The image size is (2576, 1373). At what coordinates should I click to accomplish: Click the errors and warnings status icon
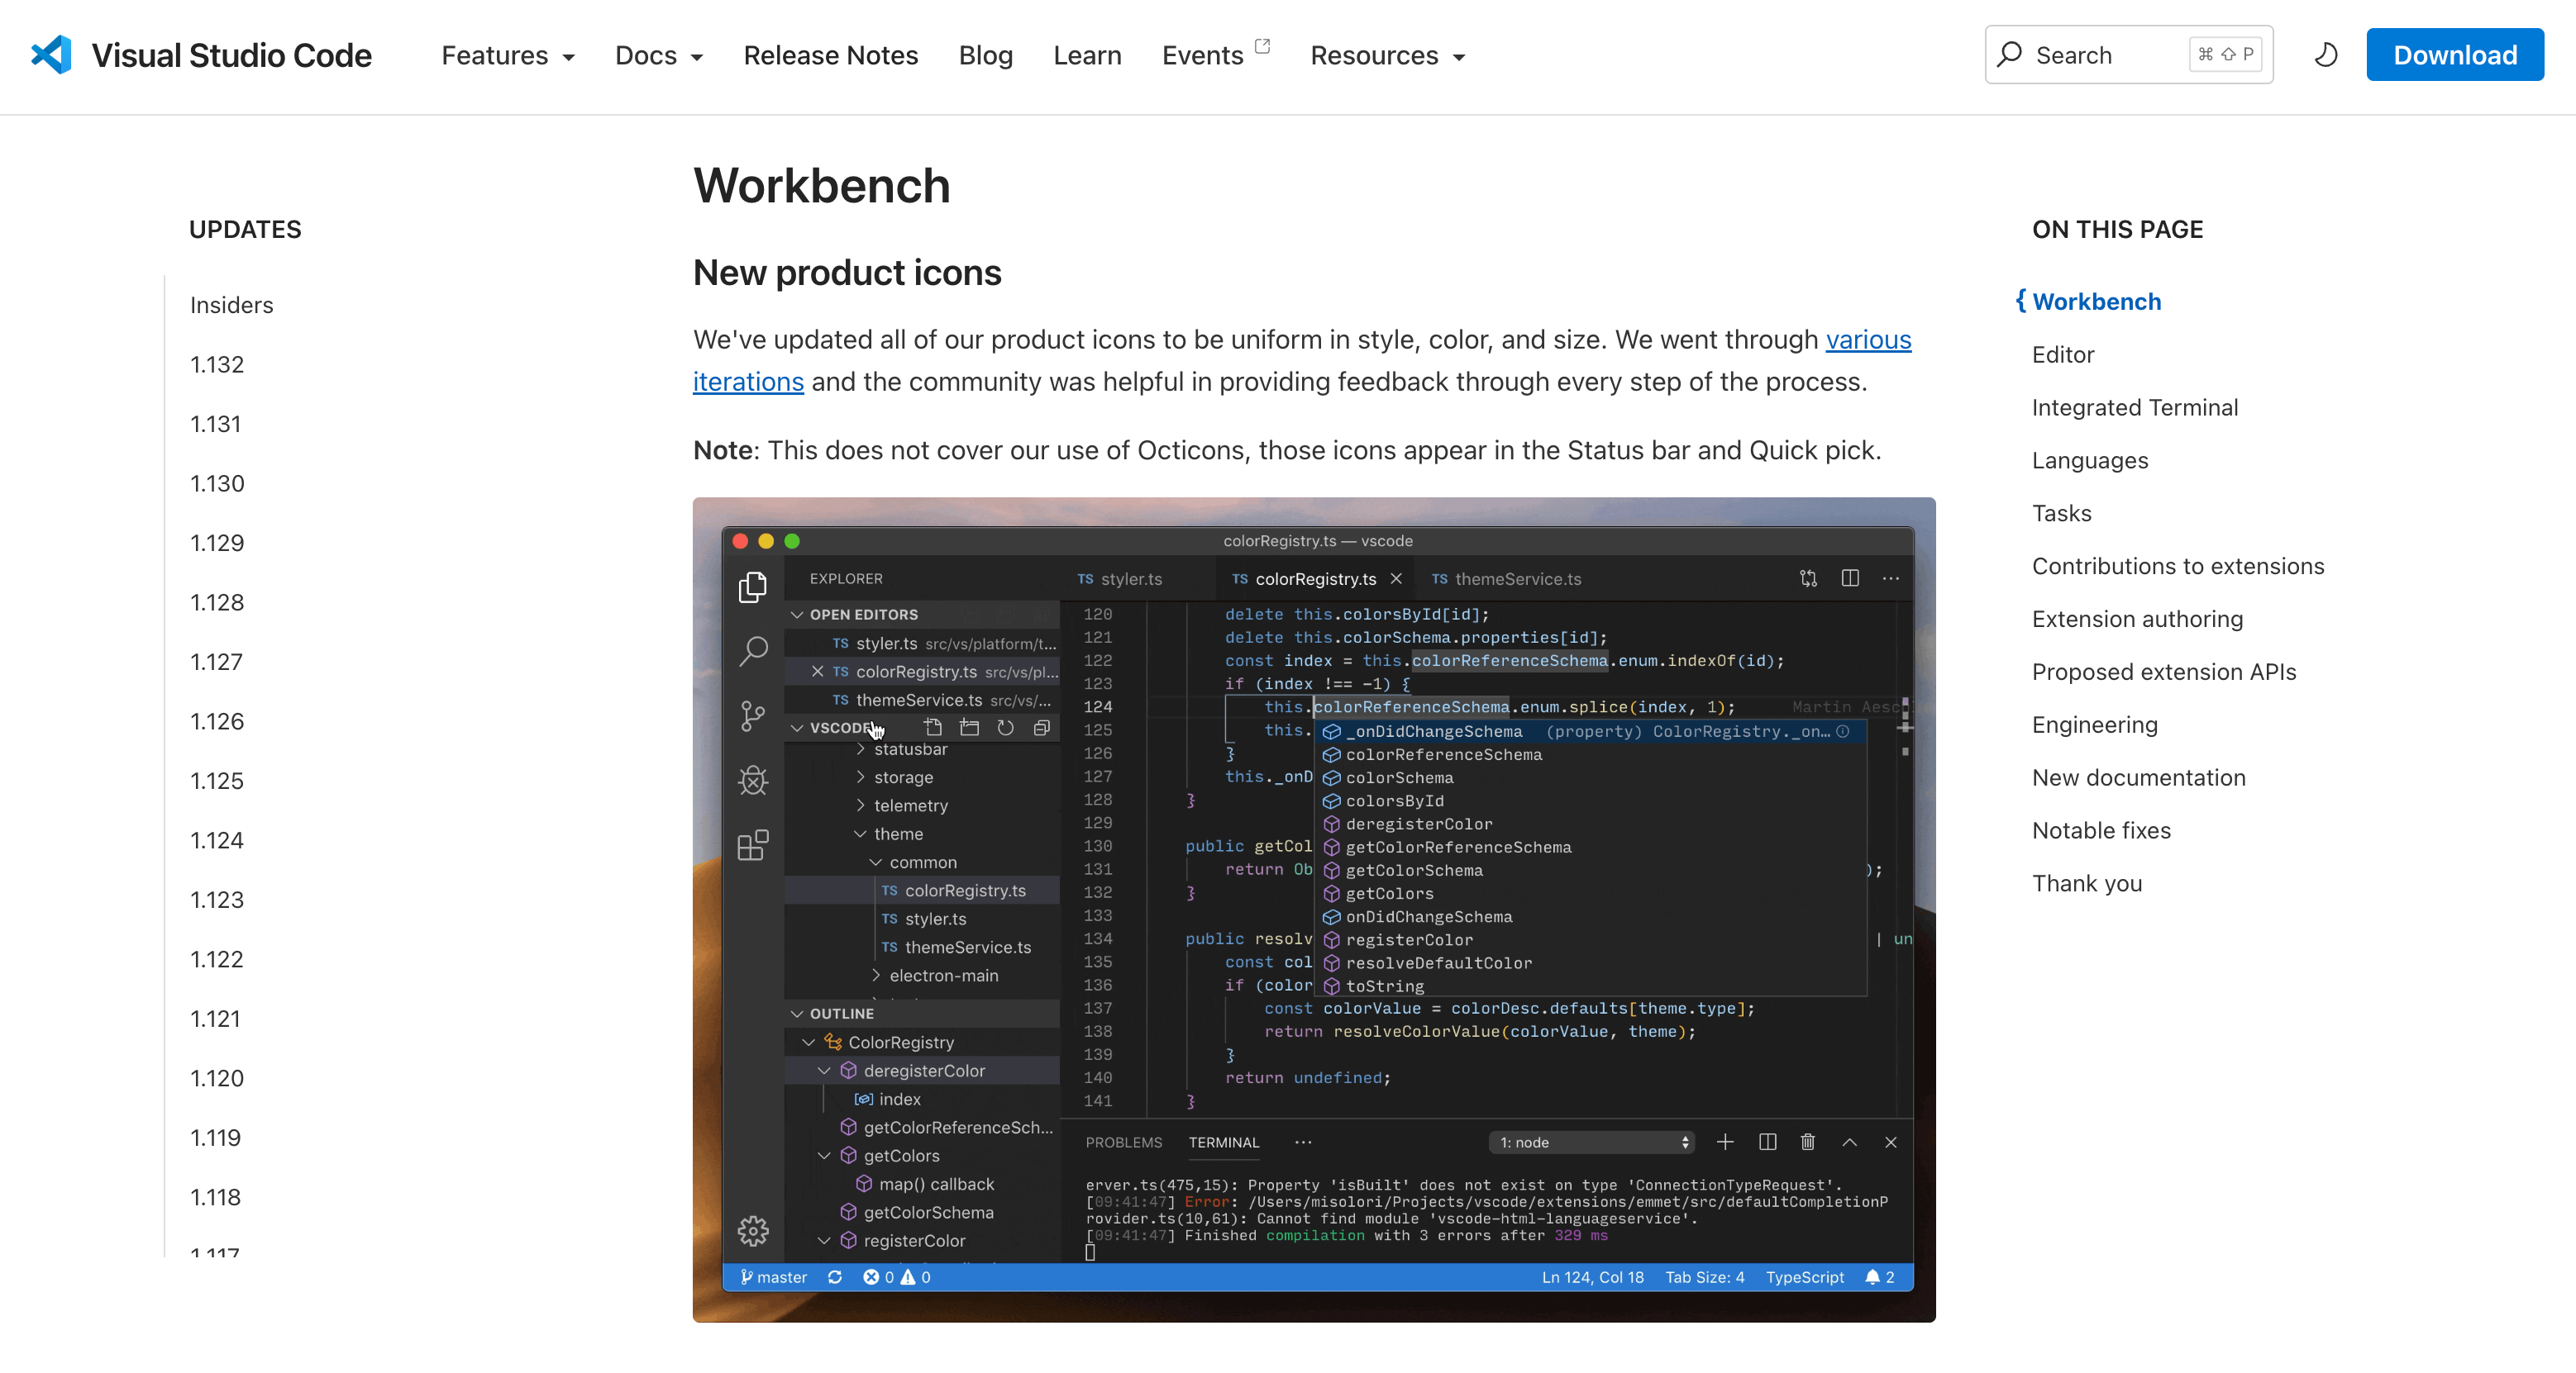[896, 1277]
